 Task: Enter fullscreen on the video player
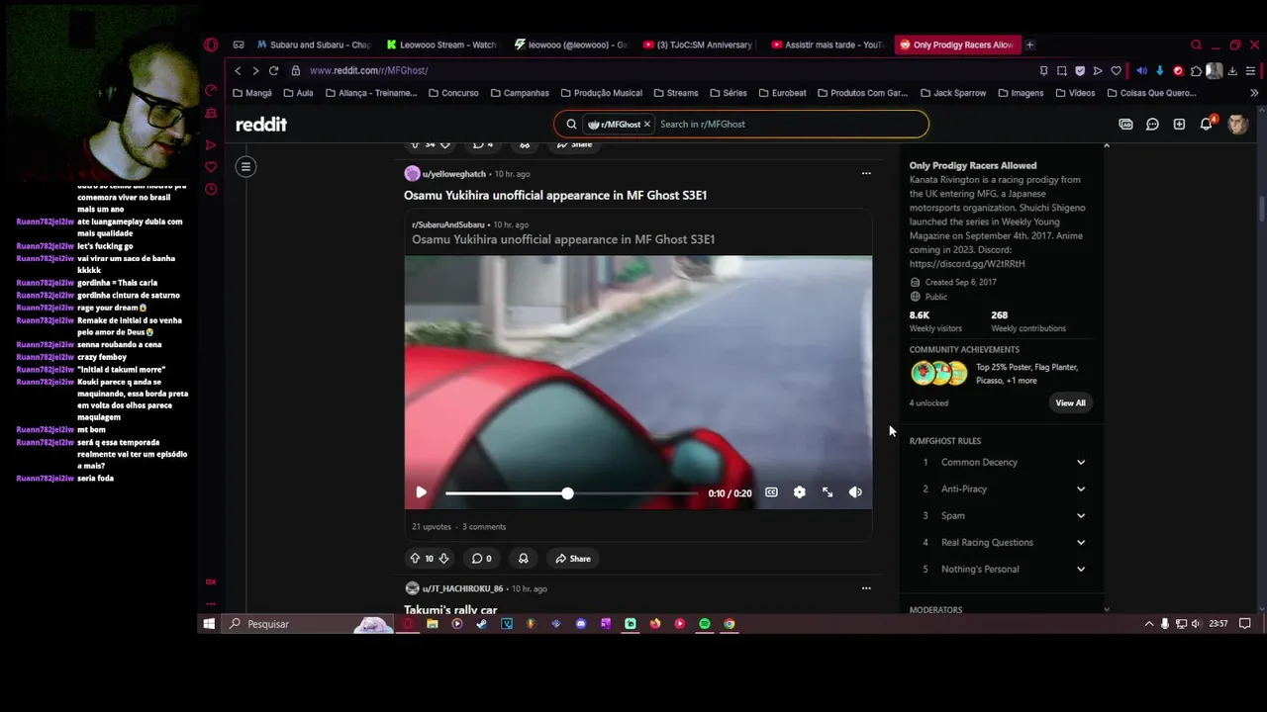pyautogui.click(x=828, y=492)
